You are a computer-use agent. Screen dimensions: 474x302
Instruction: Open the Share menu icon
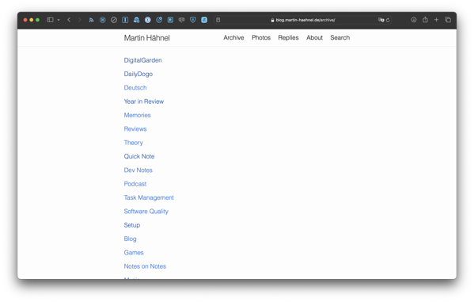tap(425, 19)
